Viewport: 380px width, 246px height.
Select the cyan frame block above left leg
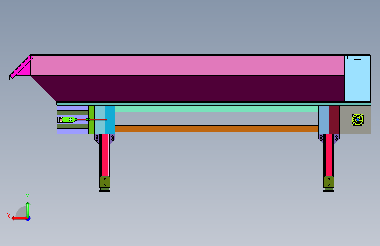tap(110, 120)
